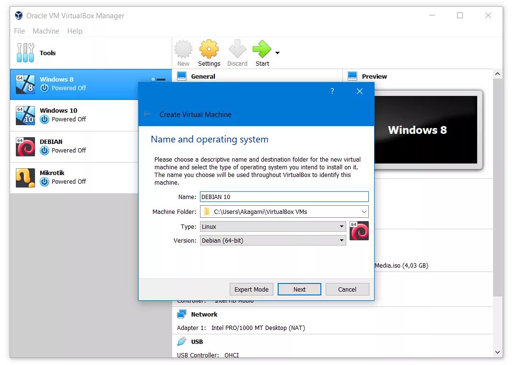This screenshot has height=365, width=517.
Task: Open the USB section header
Action: click(197, 342)
